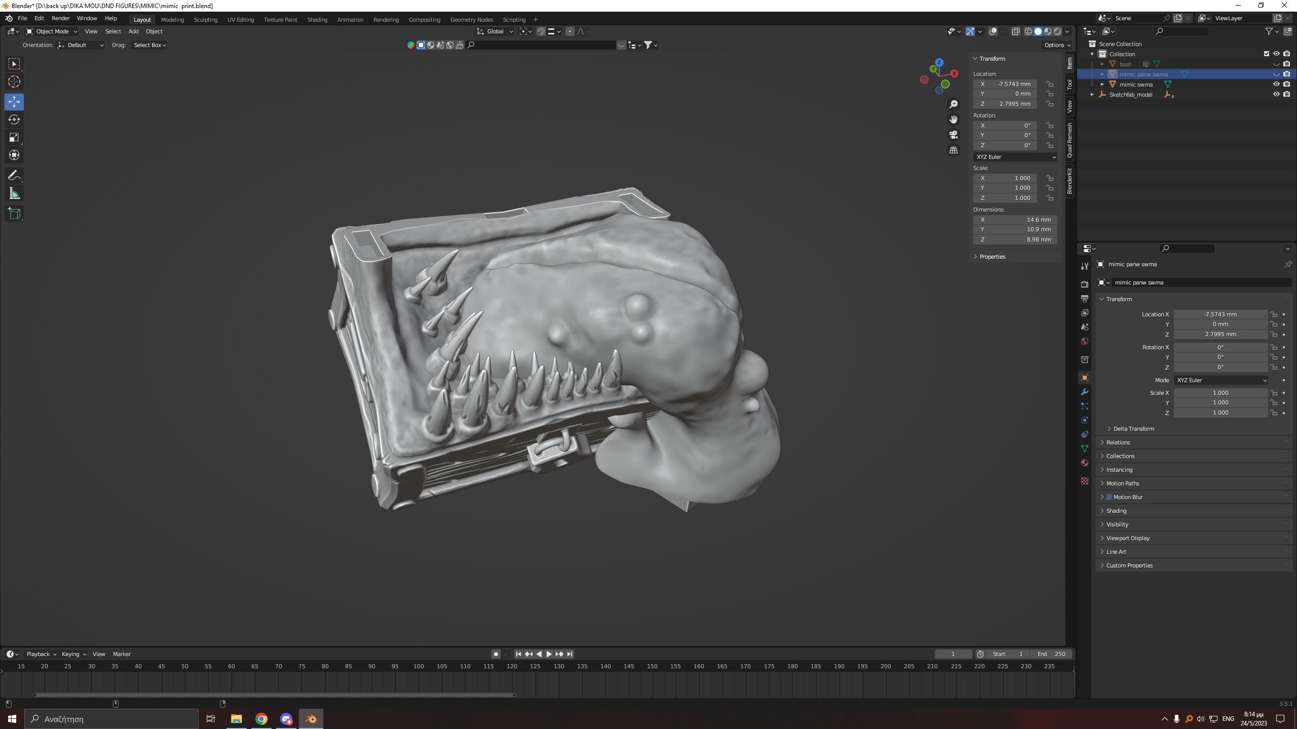Select the Move tool in toolbar

[x=14, y=102]
